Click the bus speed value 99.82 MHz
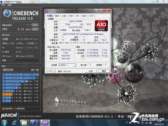The height and width of the screenshot is (126, 168). click(66, 56)
